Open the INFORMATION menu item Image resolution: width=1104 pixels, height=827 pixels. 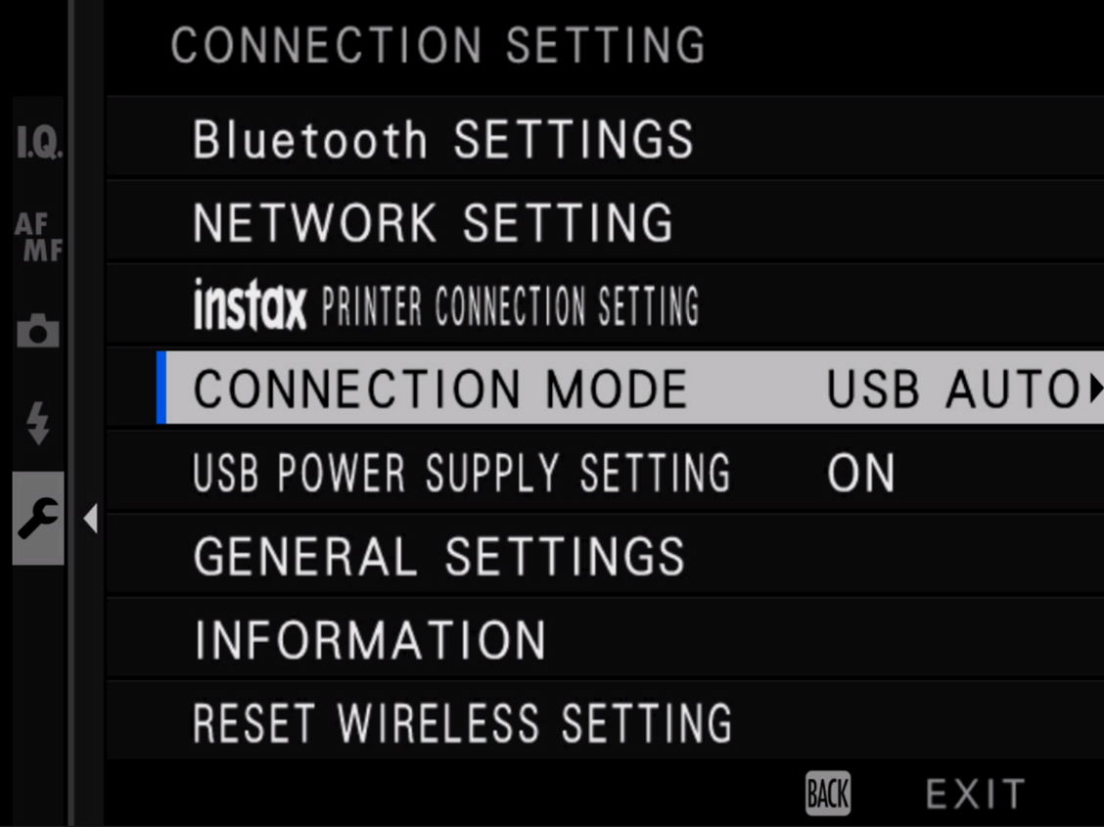[370, 640]
